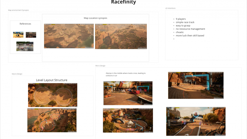Select the top-right Micro Design screenshot
Screen dimensions: 247x139
click(x=196, y=85)
